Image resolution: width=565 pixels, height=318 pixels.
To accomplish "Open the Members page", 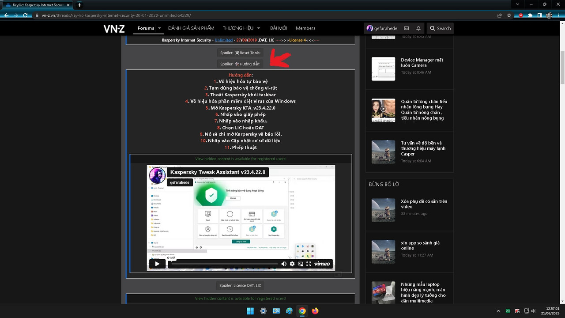I will click(x=305, y=28).
